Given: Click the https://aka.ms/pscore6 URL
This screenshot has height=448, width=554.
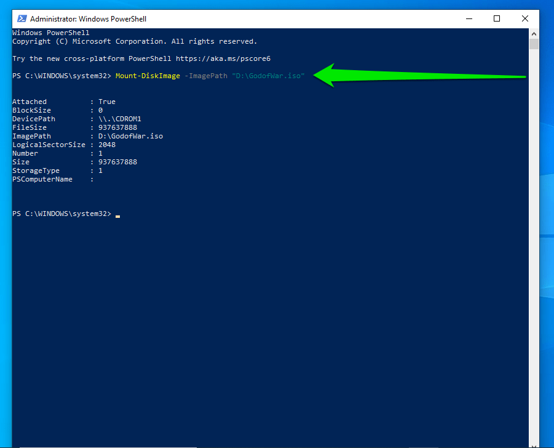Looking at the screenshot, I should [223, 58].
